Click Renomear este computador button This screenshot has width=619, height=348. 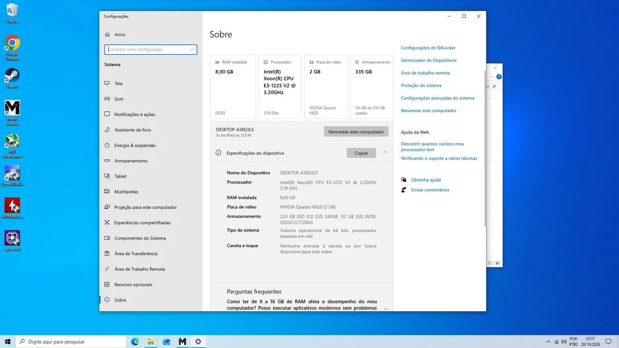[356, 131]
